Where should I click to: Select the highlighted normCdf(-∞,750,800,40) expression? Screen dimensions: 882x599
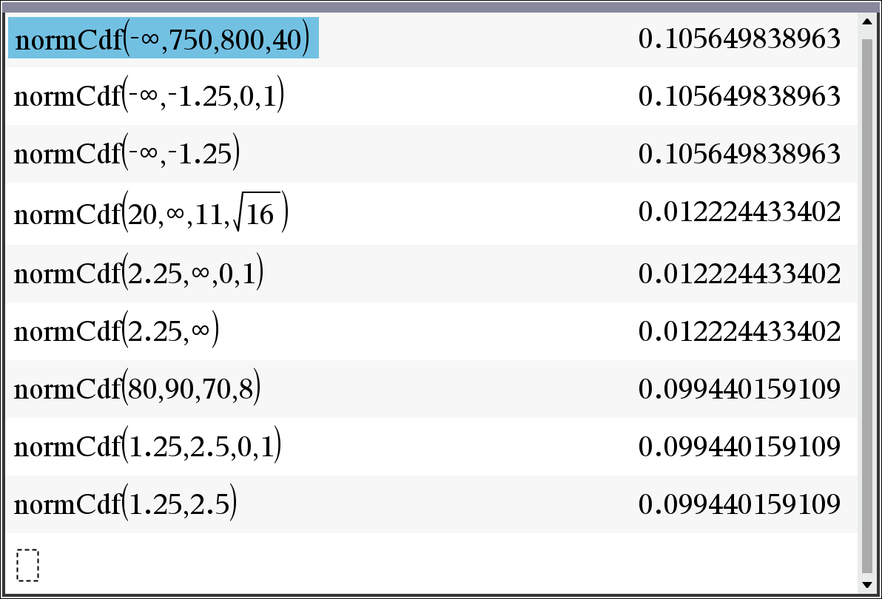[163, 39]
